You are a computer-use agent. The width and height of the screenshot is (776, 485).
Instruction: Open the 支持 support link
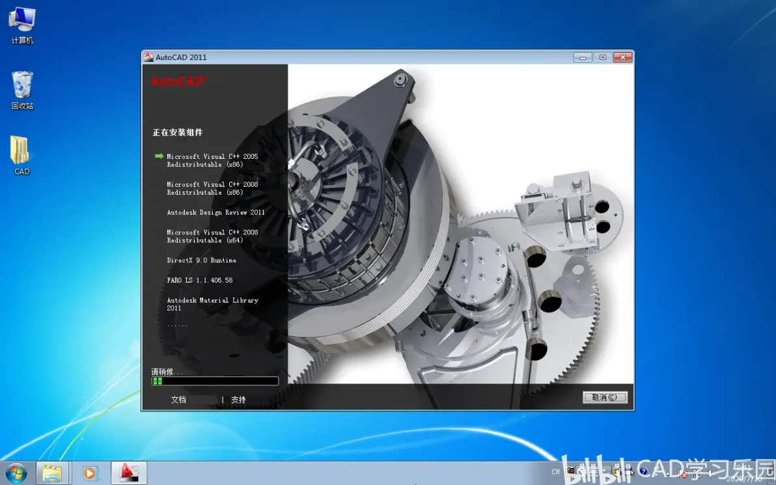238,399
